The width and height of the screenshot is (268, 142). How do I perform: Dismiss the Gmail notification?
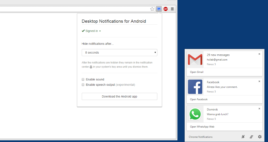[x=259, y=54]
